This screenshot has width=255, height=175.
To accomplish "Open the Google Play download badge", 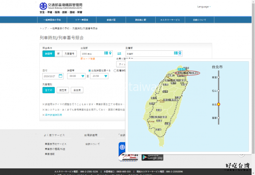I will point(152,157).
